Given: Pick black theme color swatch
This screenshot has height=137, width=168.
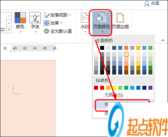Looking at the screenshot, I should 102,48.
